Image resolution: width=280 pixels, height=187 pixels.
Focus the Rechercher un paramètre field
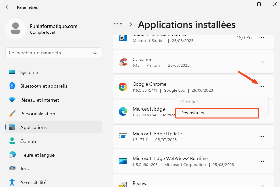[x=48, y=53]
